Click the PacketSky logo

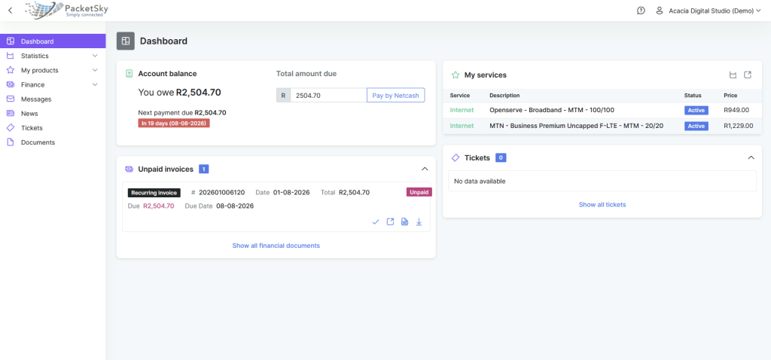[66, 11]
